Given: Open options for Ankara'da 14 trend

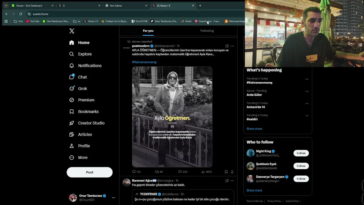Looking at the screenshot, I should point(307,104).
